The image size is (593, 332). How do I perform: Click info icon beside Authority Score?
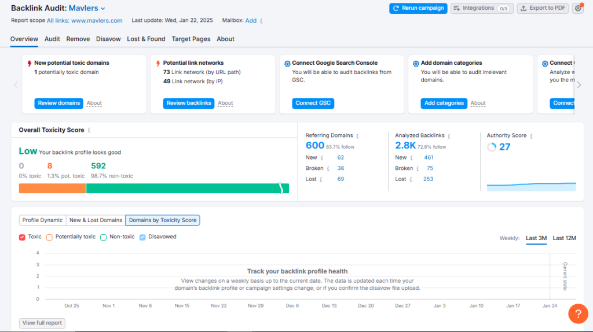(x=531, y=135)
